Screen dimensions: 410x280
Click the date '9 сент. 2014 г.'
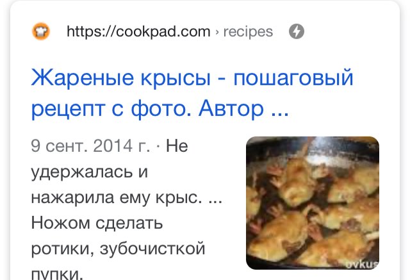click(x=90, y=145)
